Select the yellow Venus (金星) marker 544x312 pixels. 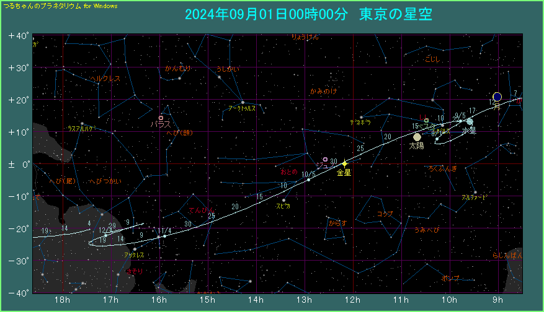pyautogui.click(x=344, y=163)
